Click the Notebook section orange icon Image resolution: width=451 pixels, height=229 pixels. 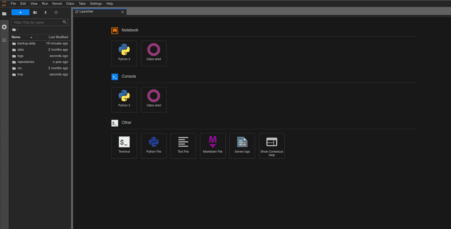click(x=115, y=31)
